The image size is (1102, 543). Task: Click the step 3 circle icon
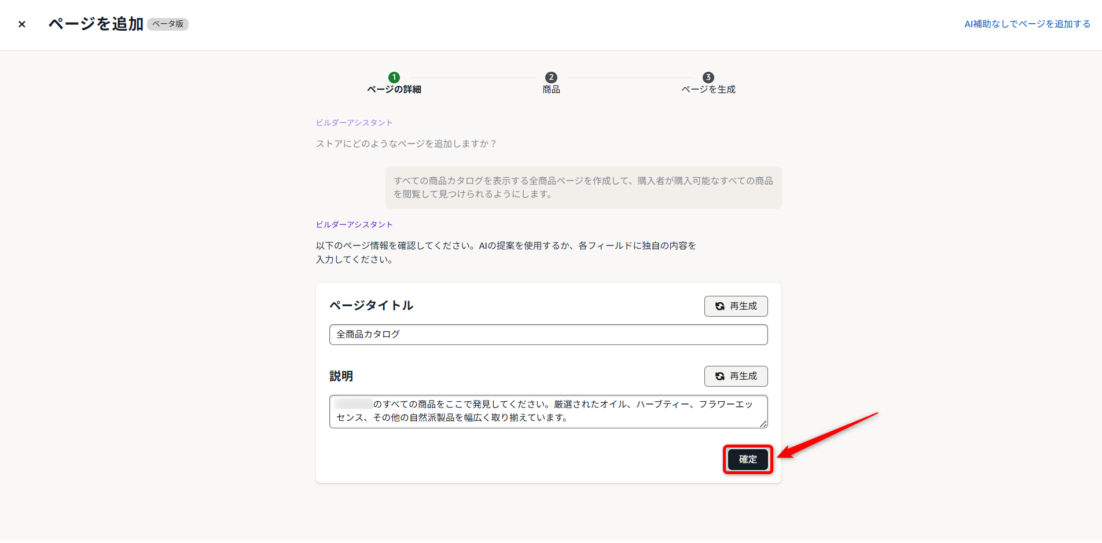tap(708, 78)
